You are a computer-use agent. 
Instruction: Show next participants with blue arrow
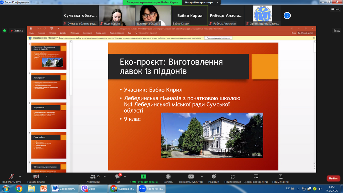287,15
